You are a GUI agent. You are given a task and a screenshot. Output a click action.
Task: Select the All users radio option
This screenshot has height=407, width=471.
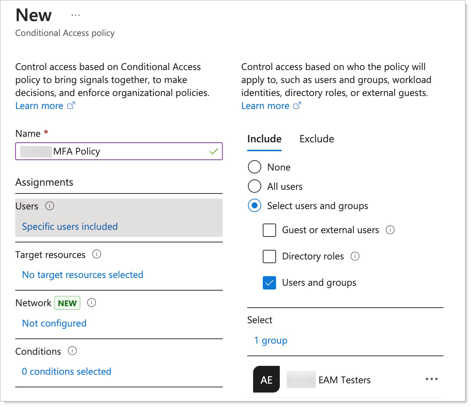pos(255,186)
